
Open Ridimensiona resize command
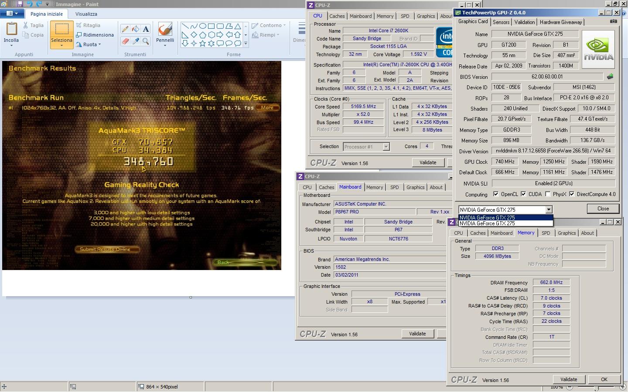(x=95, y=35)
